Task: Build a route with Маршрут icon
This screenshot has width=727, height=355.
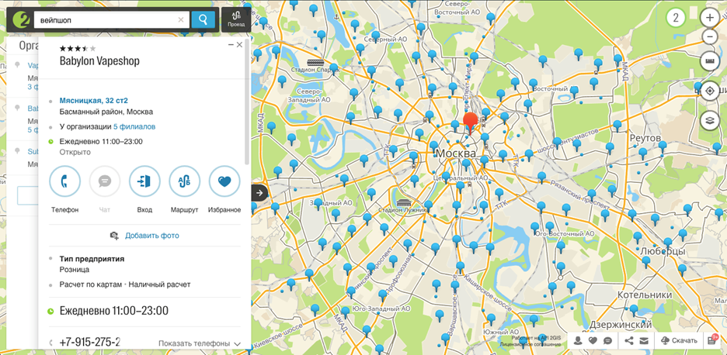Action: point(185,181)
